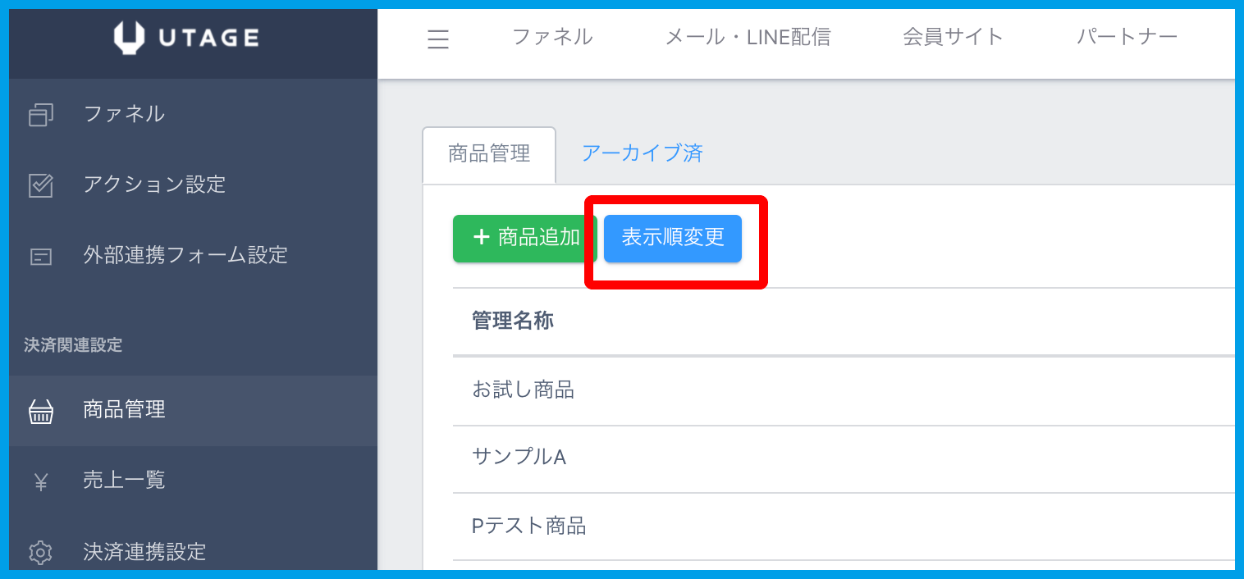
Task: Click the product management basket icon
Action: click(x=40, y=410)
